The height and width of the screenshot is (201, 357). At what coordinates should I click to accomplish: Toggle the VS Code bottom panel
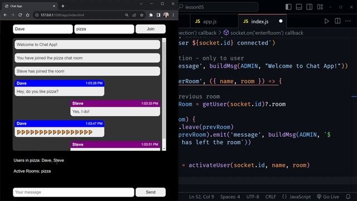(x=299, y=7)
